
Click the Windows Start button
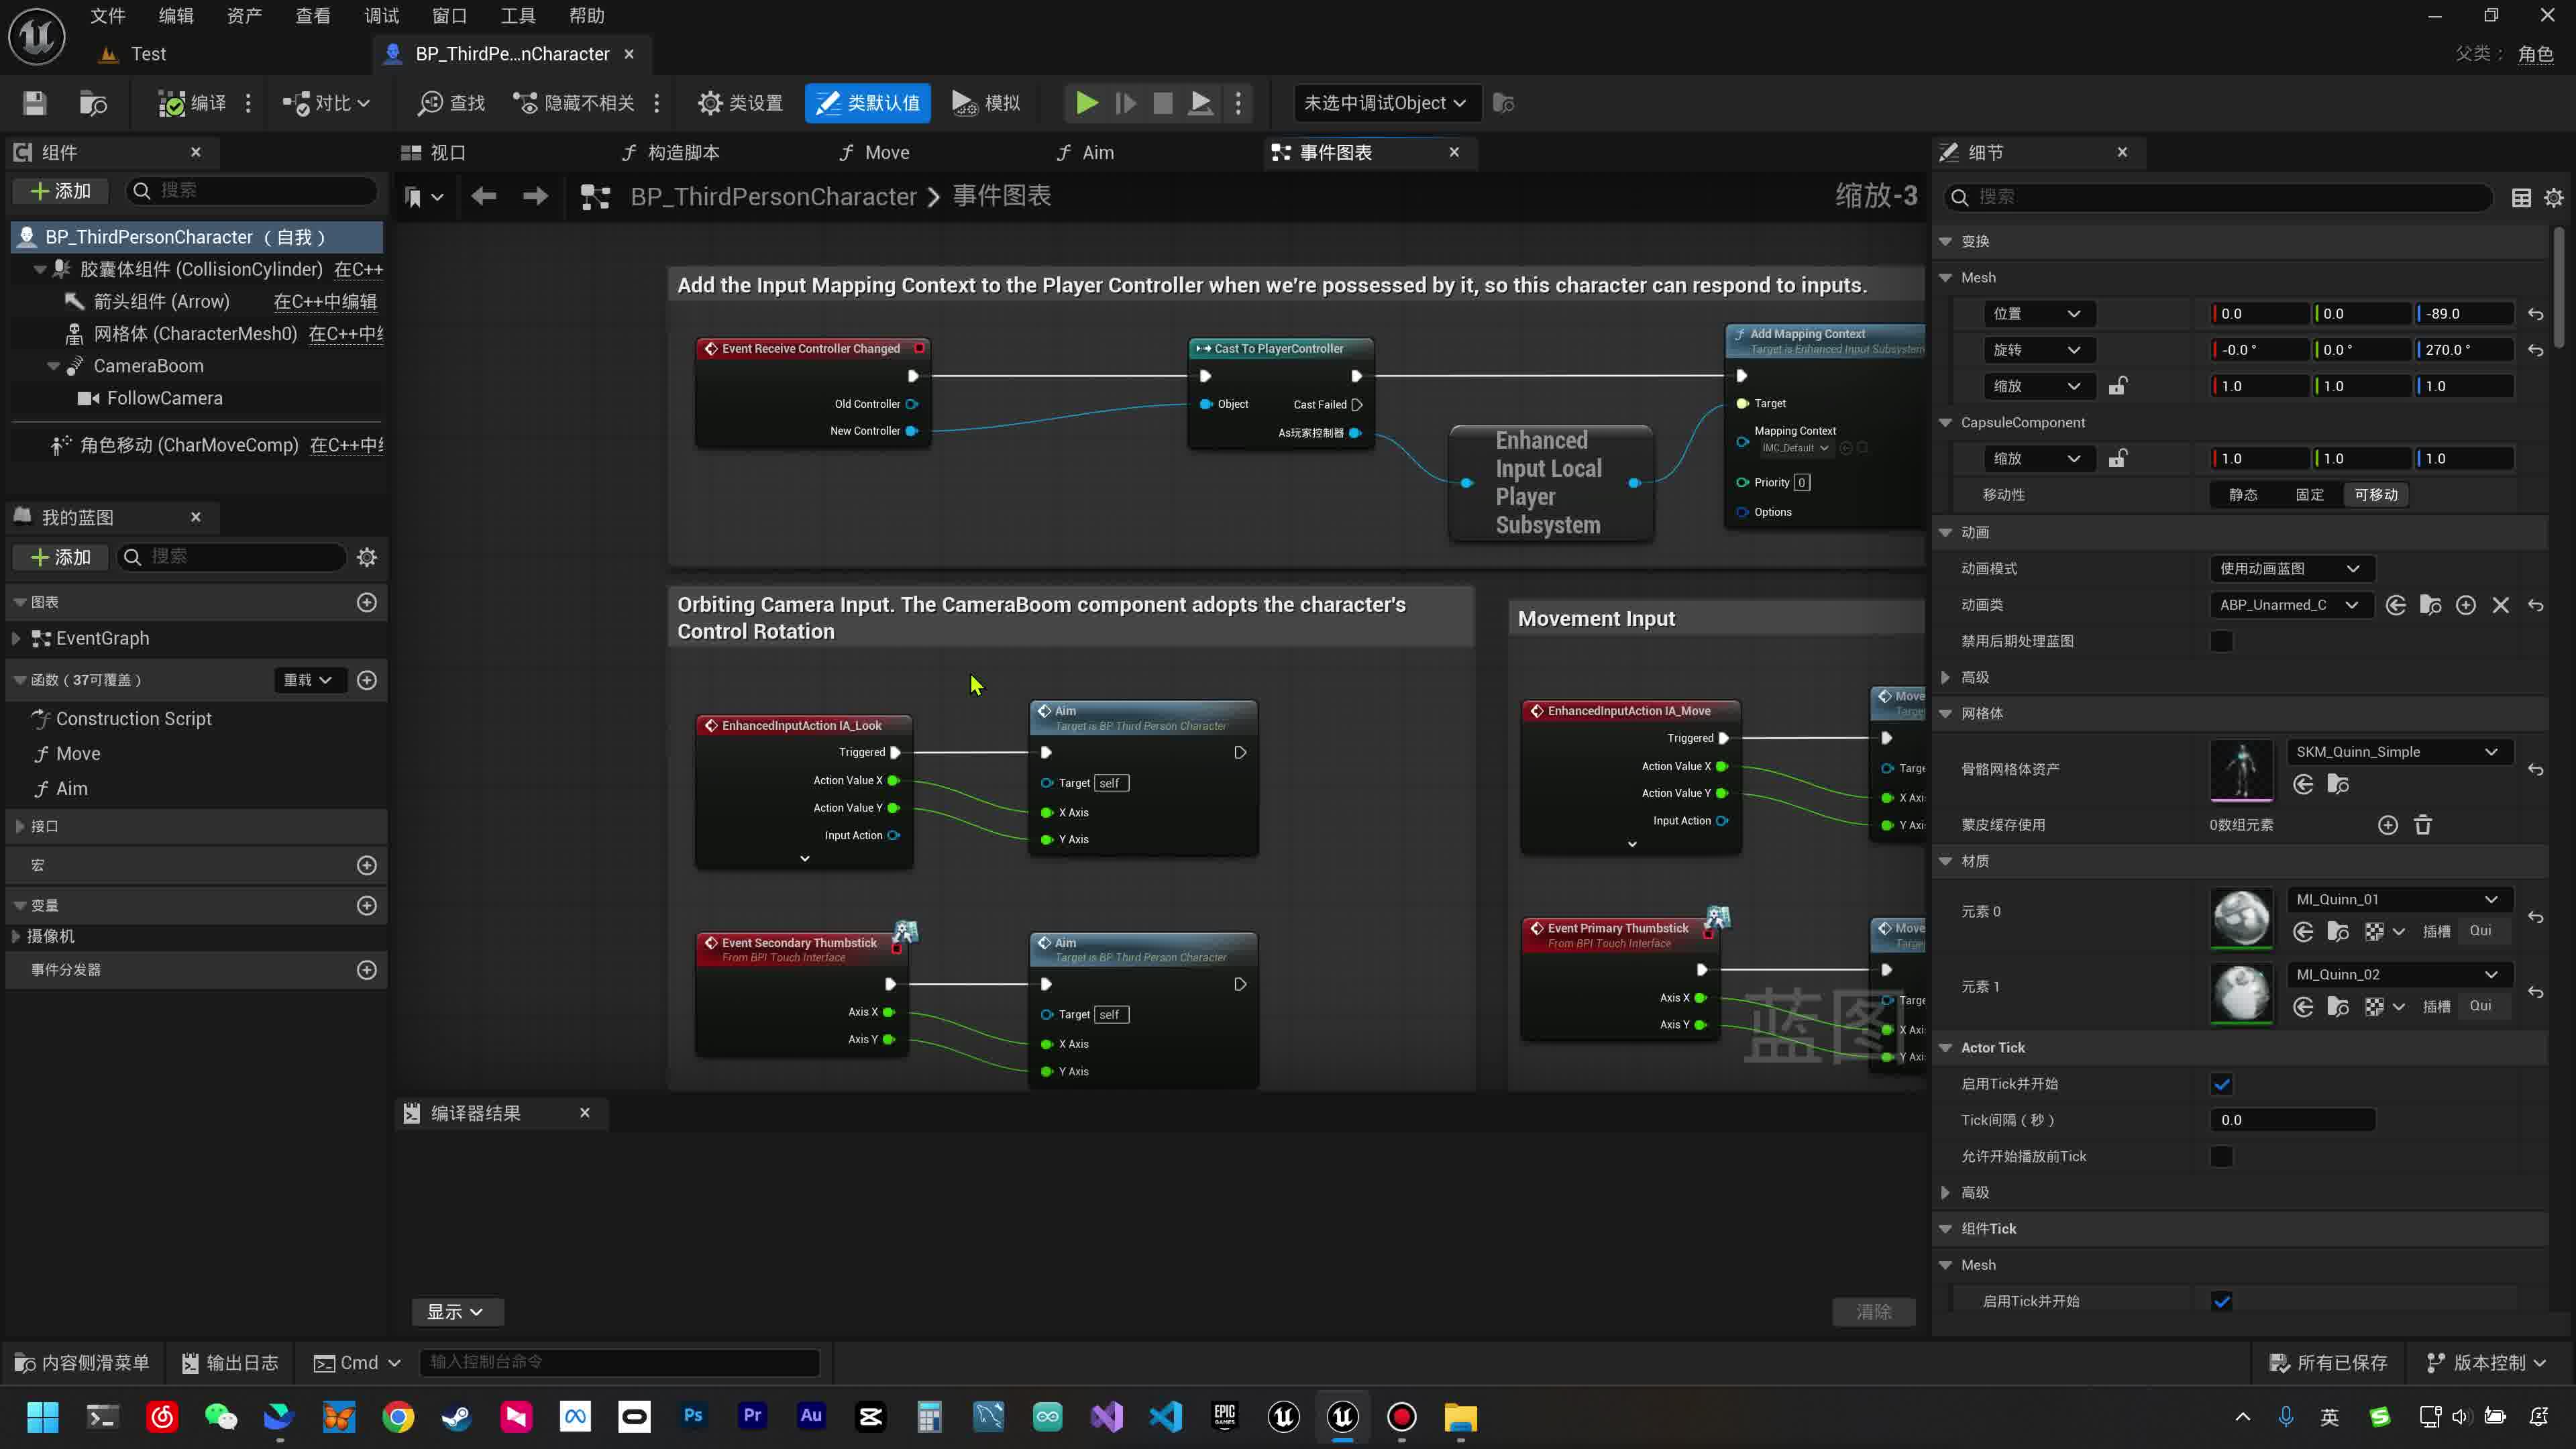click(x=43, y=1417)
